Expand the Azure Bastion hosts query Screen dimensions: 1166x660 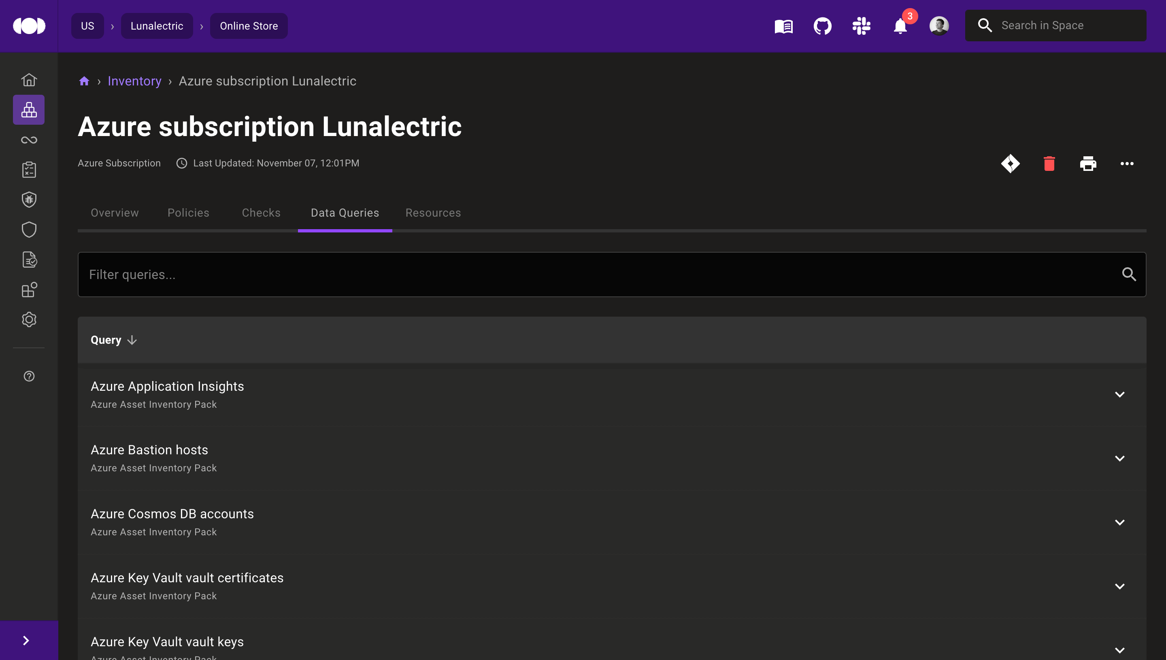tap(1119, 458)
